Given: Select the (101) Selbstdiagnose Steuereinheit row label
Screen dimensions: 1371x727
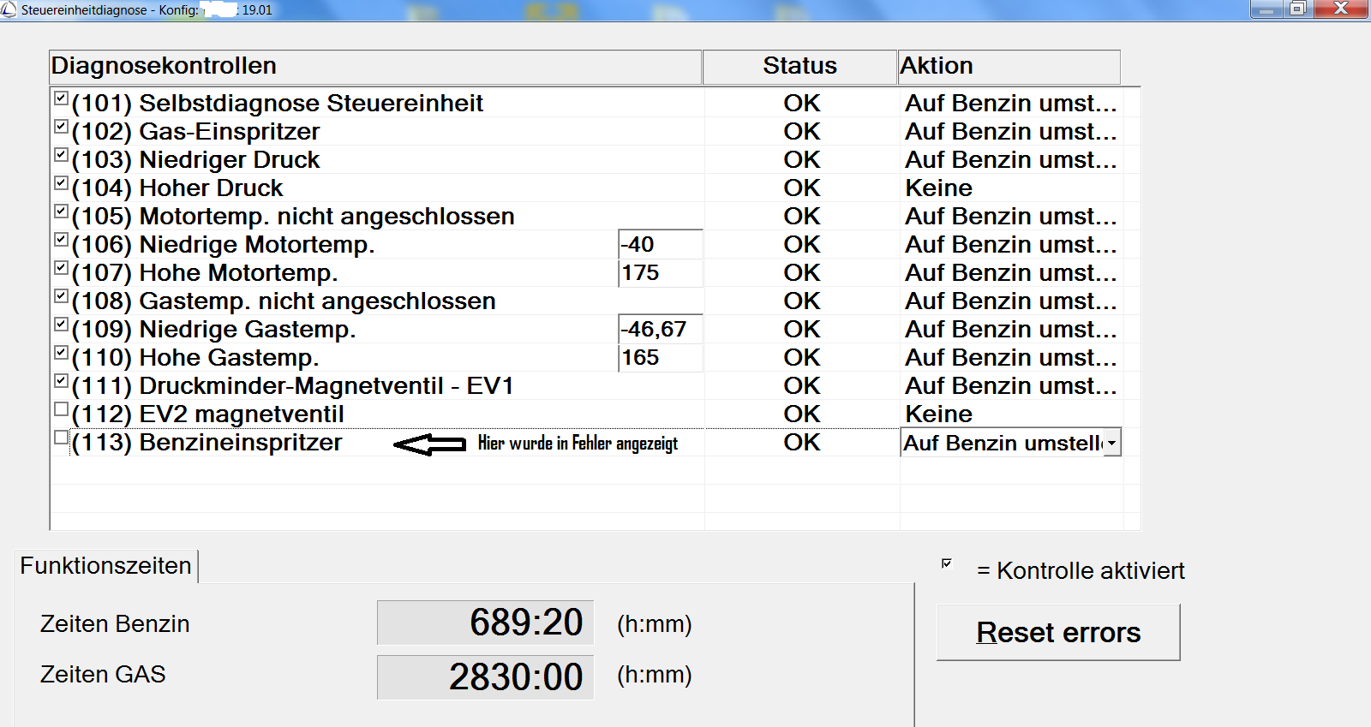Looking at the screenshot, I should coord(277,103).
